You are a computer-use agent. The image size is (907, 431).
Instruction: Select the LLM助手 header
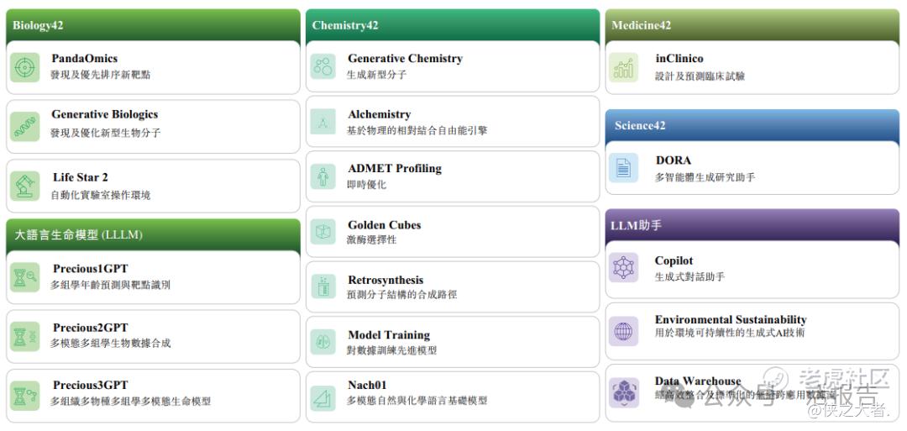pos(752,226)
